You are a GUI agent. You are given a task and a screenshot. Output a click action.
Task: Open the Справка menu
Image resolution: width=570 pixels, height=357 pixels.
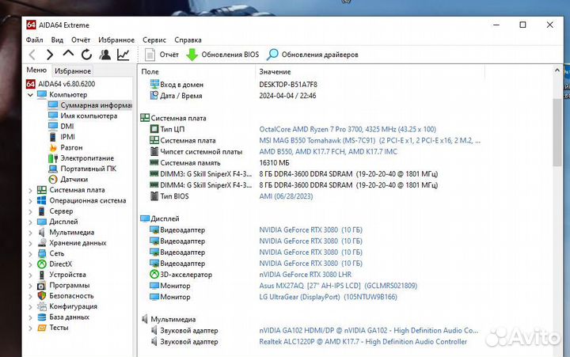tap(188, 40)
